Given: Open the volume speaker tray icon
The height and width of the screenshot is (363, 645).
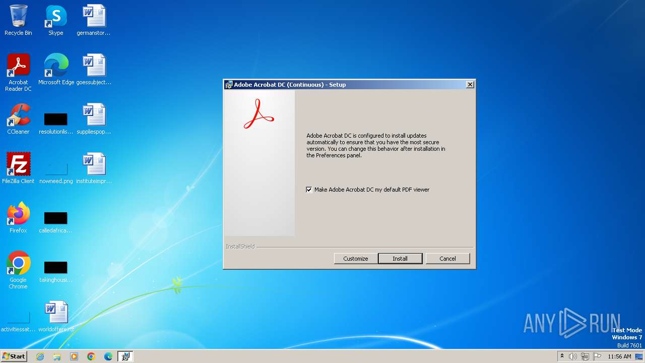Looking at the screenshot, I should 573,356.
